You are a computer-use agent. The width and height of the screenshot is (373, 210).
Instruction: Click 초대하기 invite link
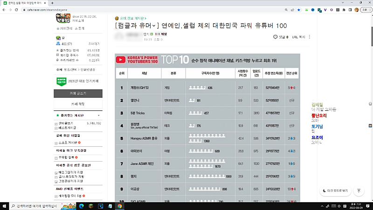(x=94, y=44)
